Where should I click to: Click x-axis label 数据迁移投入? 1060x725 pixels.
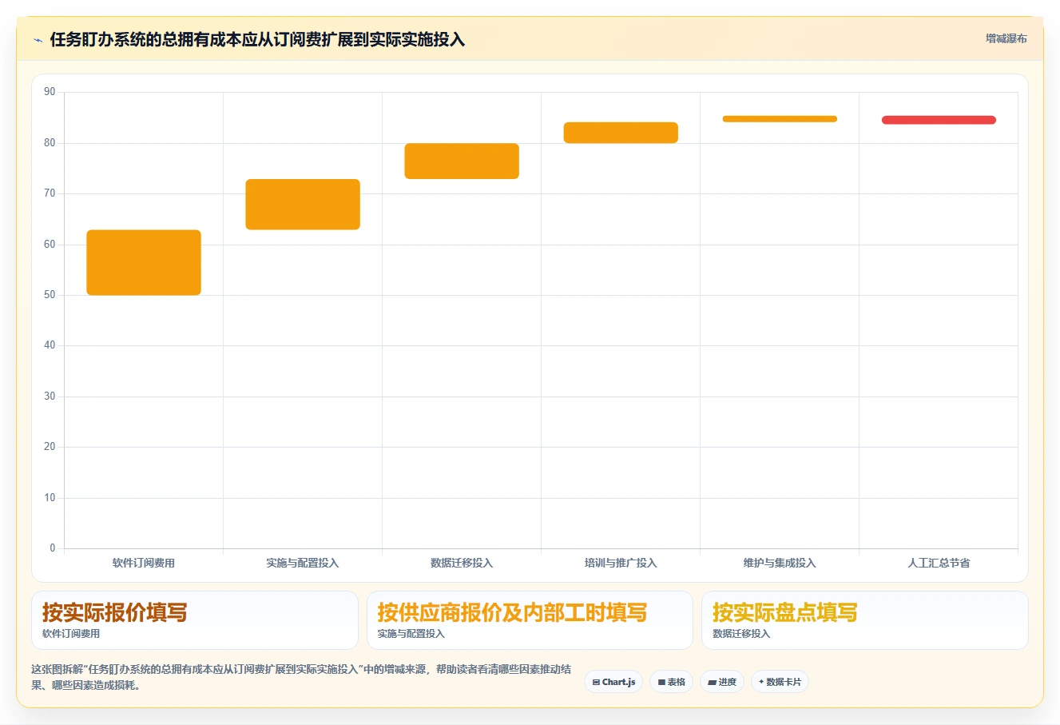click(x=462, y=563)
